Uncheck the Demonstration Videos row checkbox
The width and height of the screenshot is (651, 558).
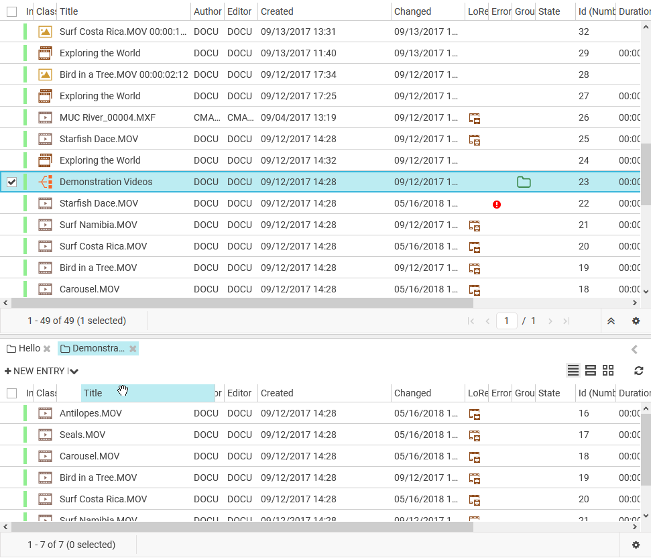tap(11, 182)
